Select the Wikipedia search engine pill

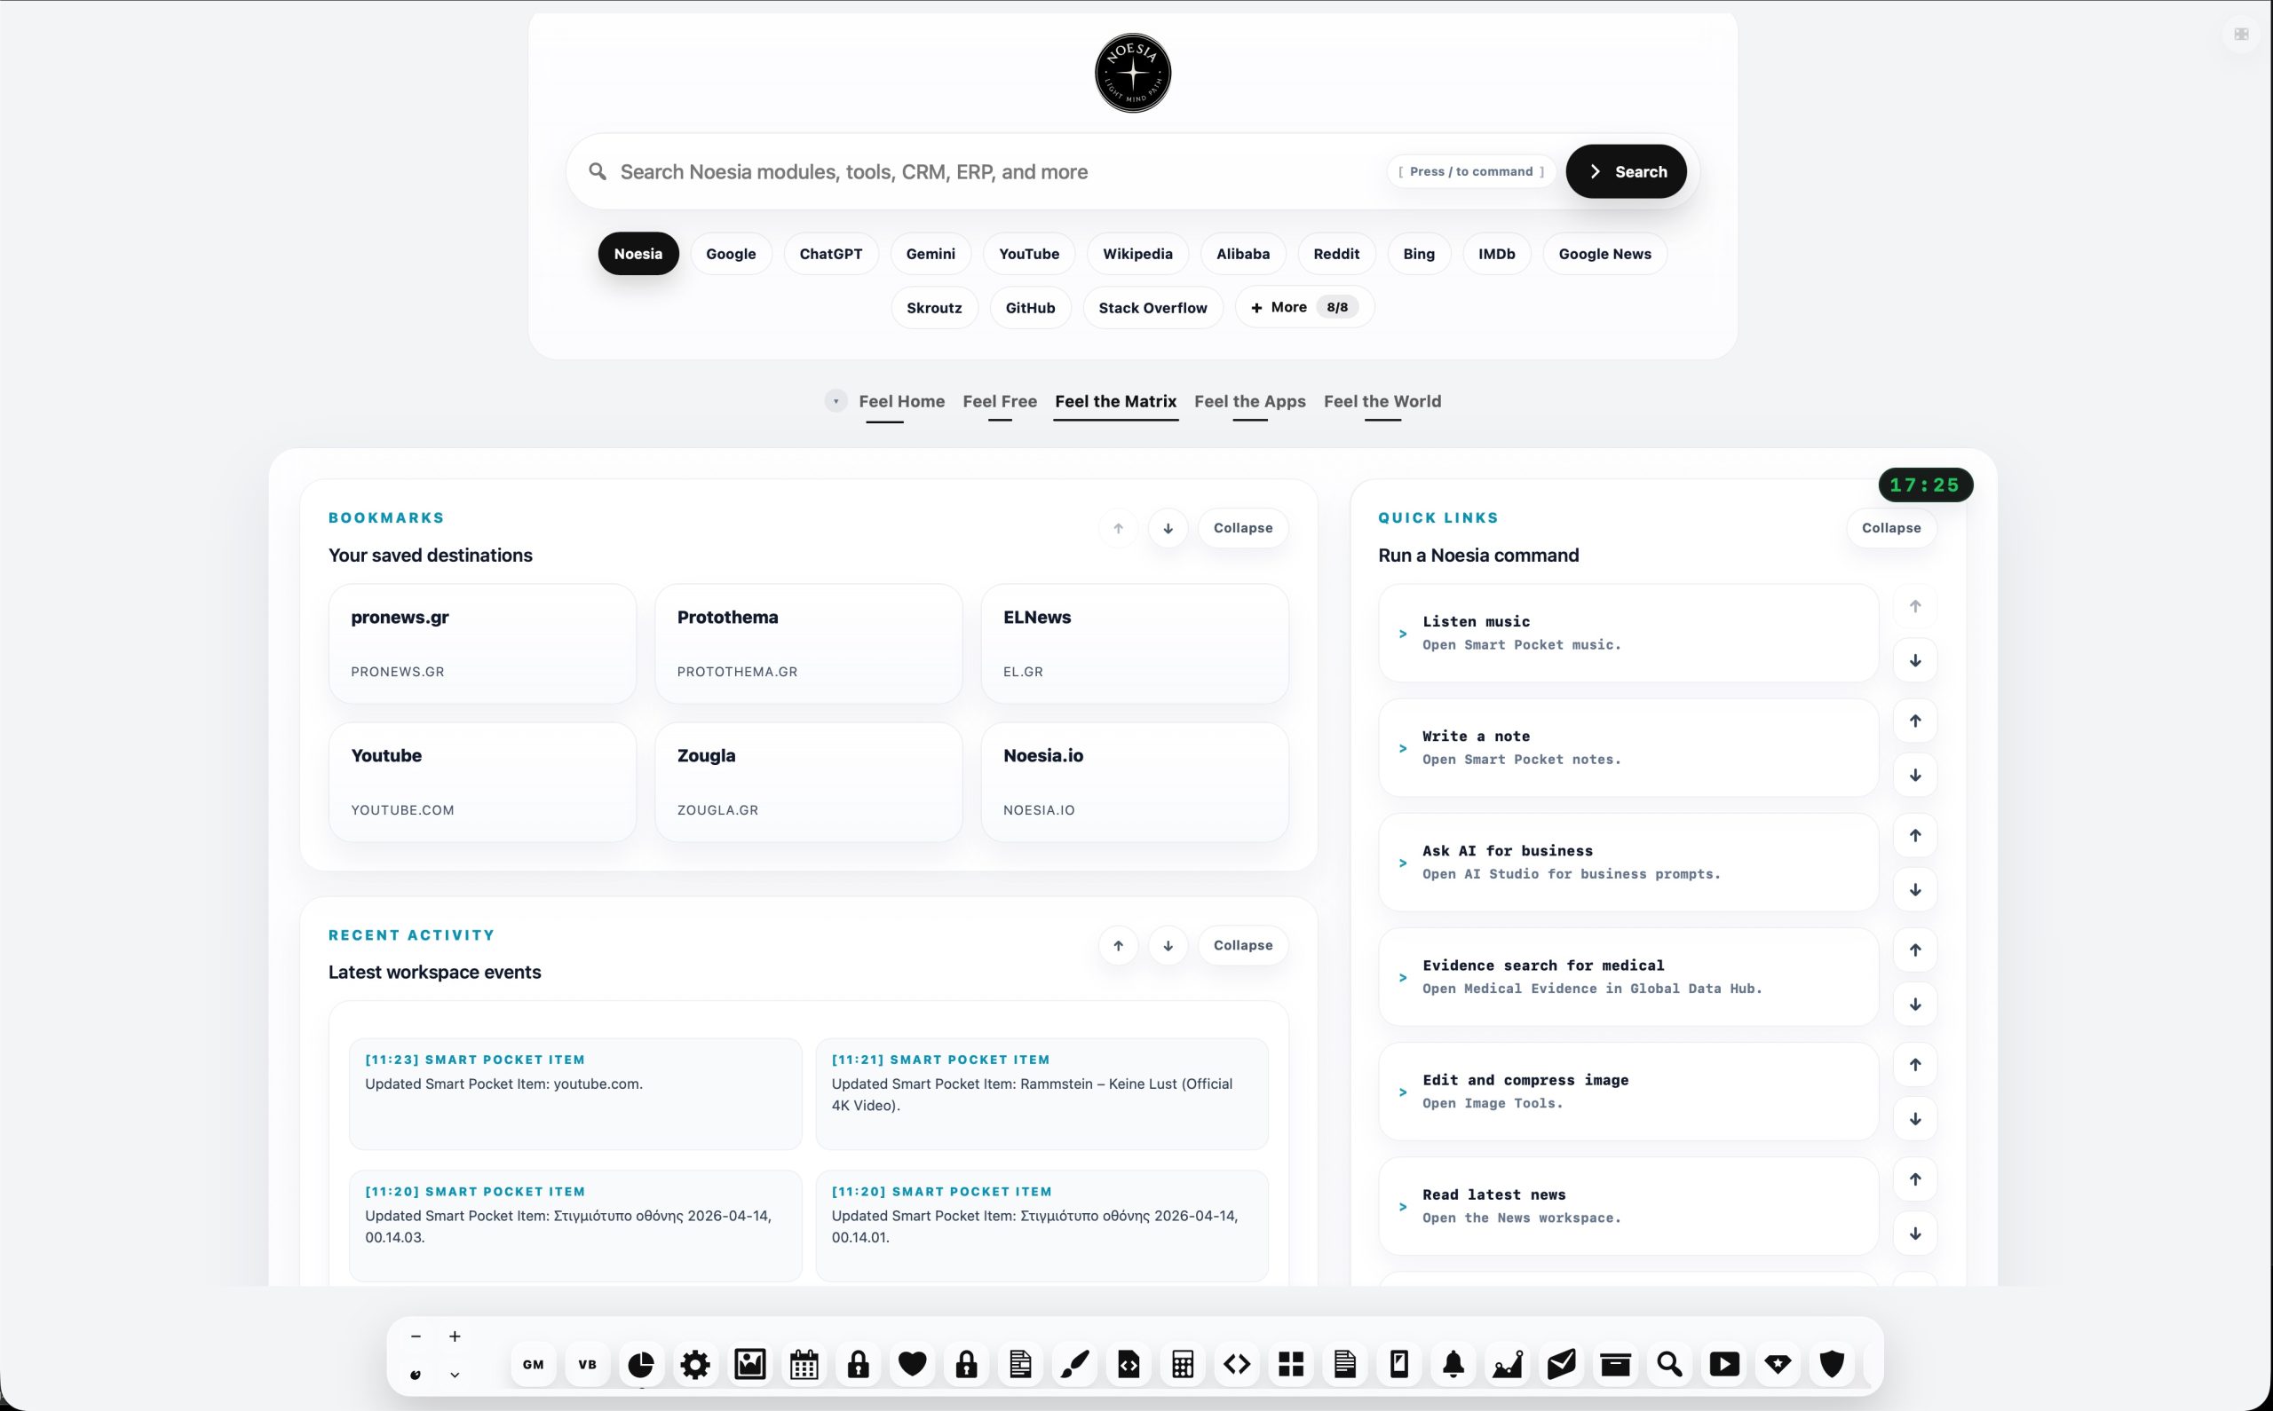coord(1137,254)
